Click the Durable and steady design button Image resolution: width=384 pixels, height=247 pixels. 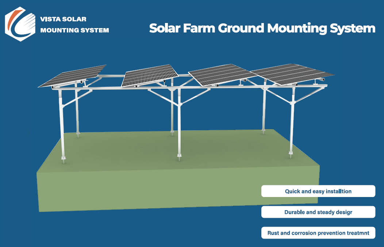coord(318,212)
